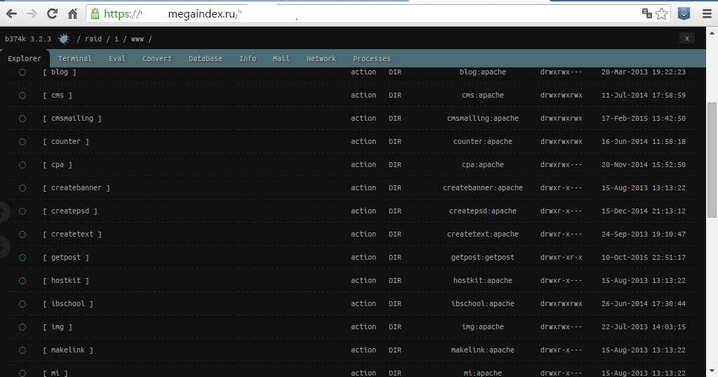Screen dimensions: 718x377
Task: Switch to the Terminal tab
Action: pos(74,59)
